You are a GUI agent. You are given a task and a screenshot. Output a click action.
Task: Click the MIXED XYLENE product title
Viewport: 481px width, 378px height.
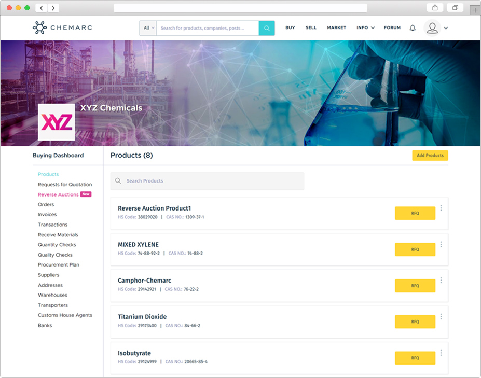[138, 244]
